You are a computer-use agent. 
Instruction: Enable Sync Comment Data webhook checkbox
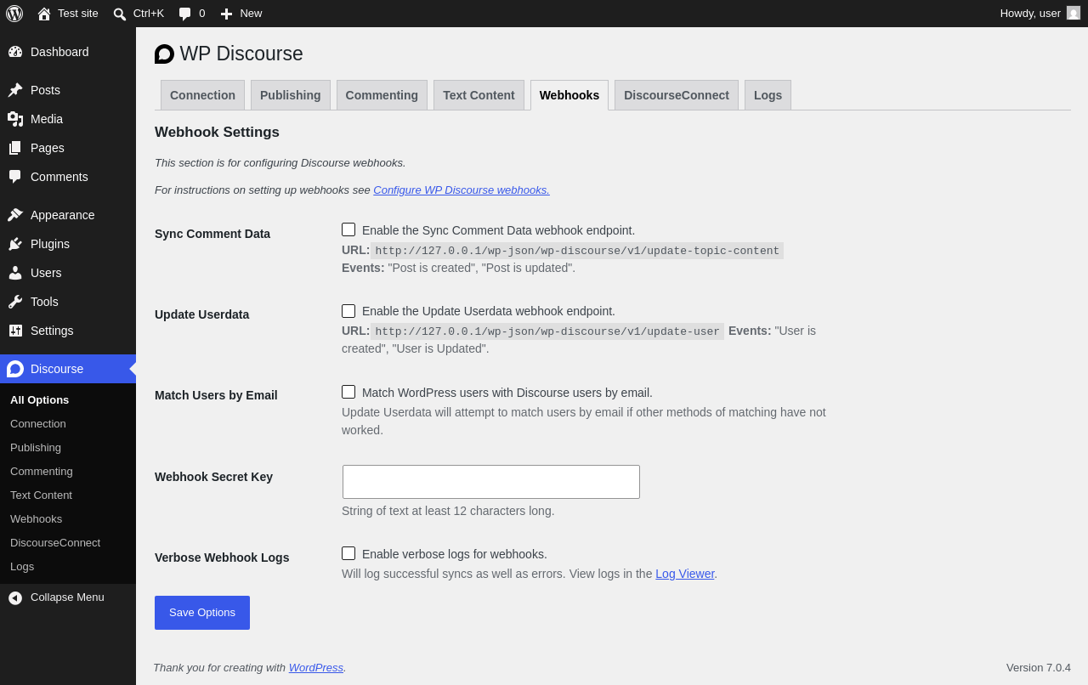(348, 229)
